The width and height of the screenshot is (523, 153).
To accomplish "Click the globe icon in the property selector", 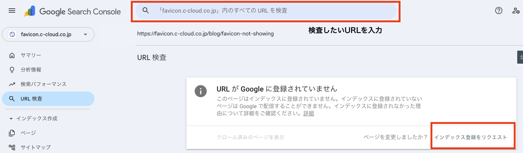I will coord(13,35).
